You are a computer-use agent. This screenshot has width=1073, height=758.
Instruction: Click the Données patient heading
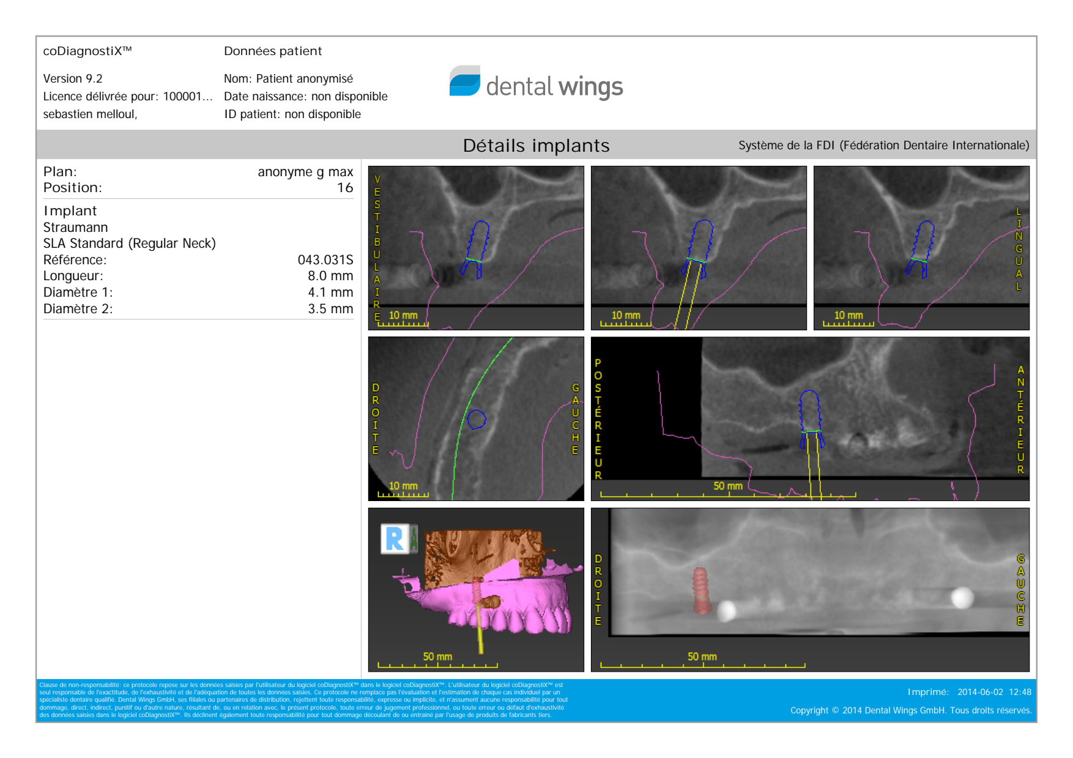[x=273, y=51]
